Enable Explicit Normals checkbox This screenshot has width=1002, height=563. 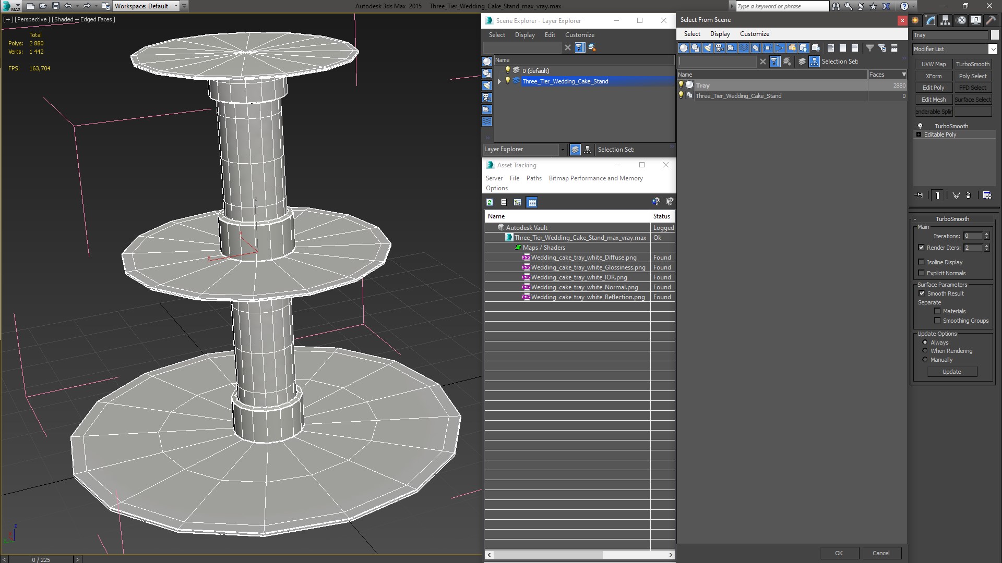tap(921, 273)
